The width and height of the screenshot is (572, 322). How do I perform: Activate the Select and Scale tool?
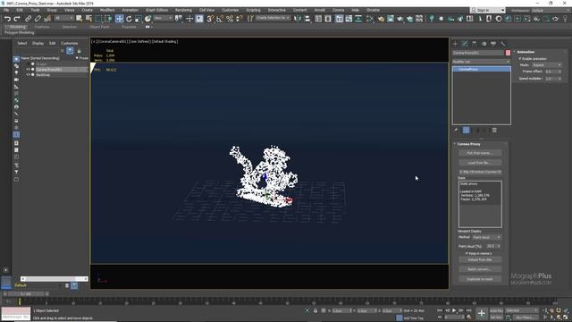pos(139,19)
